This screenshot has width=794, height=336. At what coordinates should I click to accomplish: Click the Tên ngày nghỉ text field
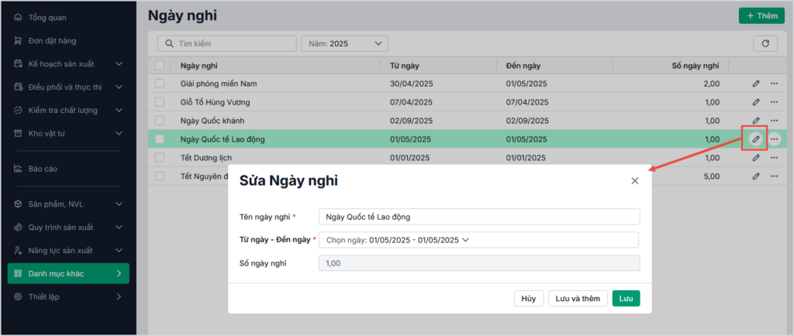point(478,217)
